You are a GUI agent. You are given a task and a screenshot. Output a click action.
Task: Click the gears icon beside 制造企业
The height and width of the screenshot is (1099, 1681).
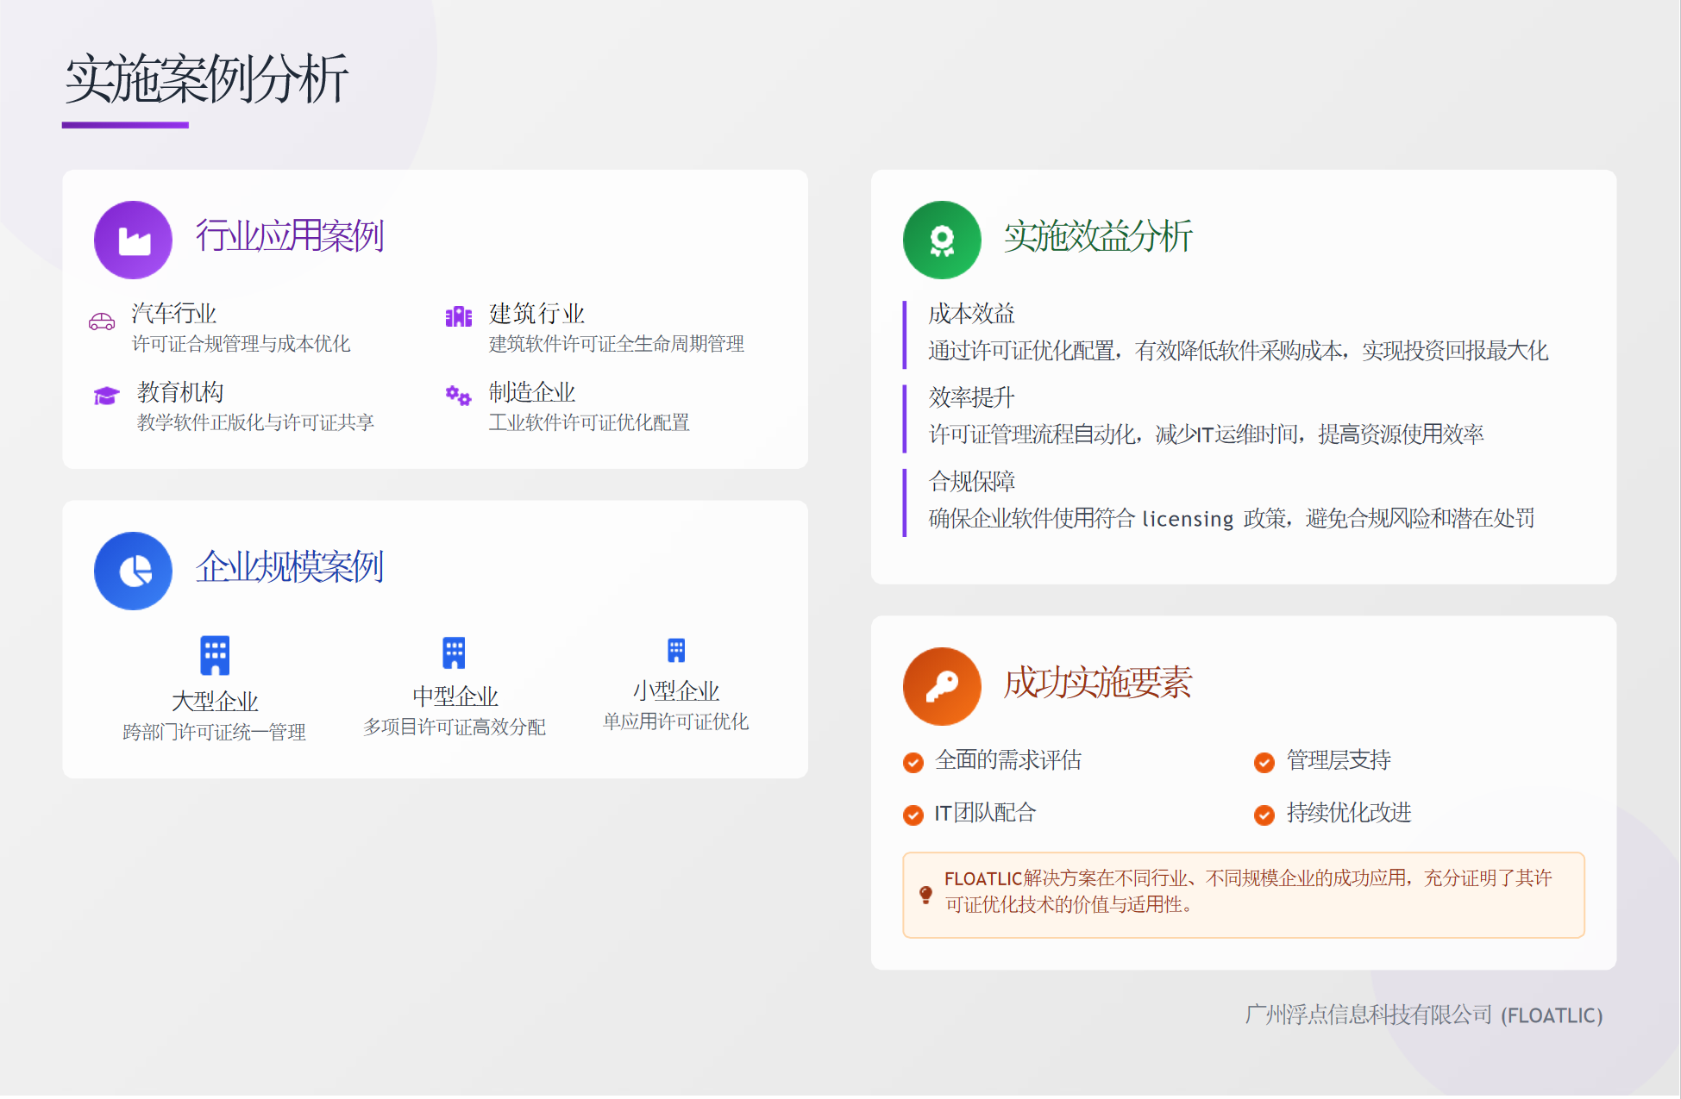pos(458,396)
